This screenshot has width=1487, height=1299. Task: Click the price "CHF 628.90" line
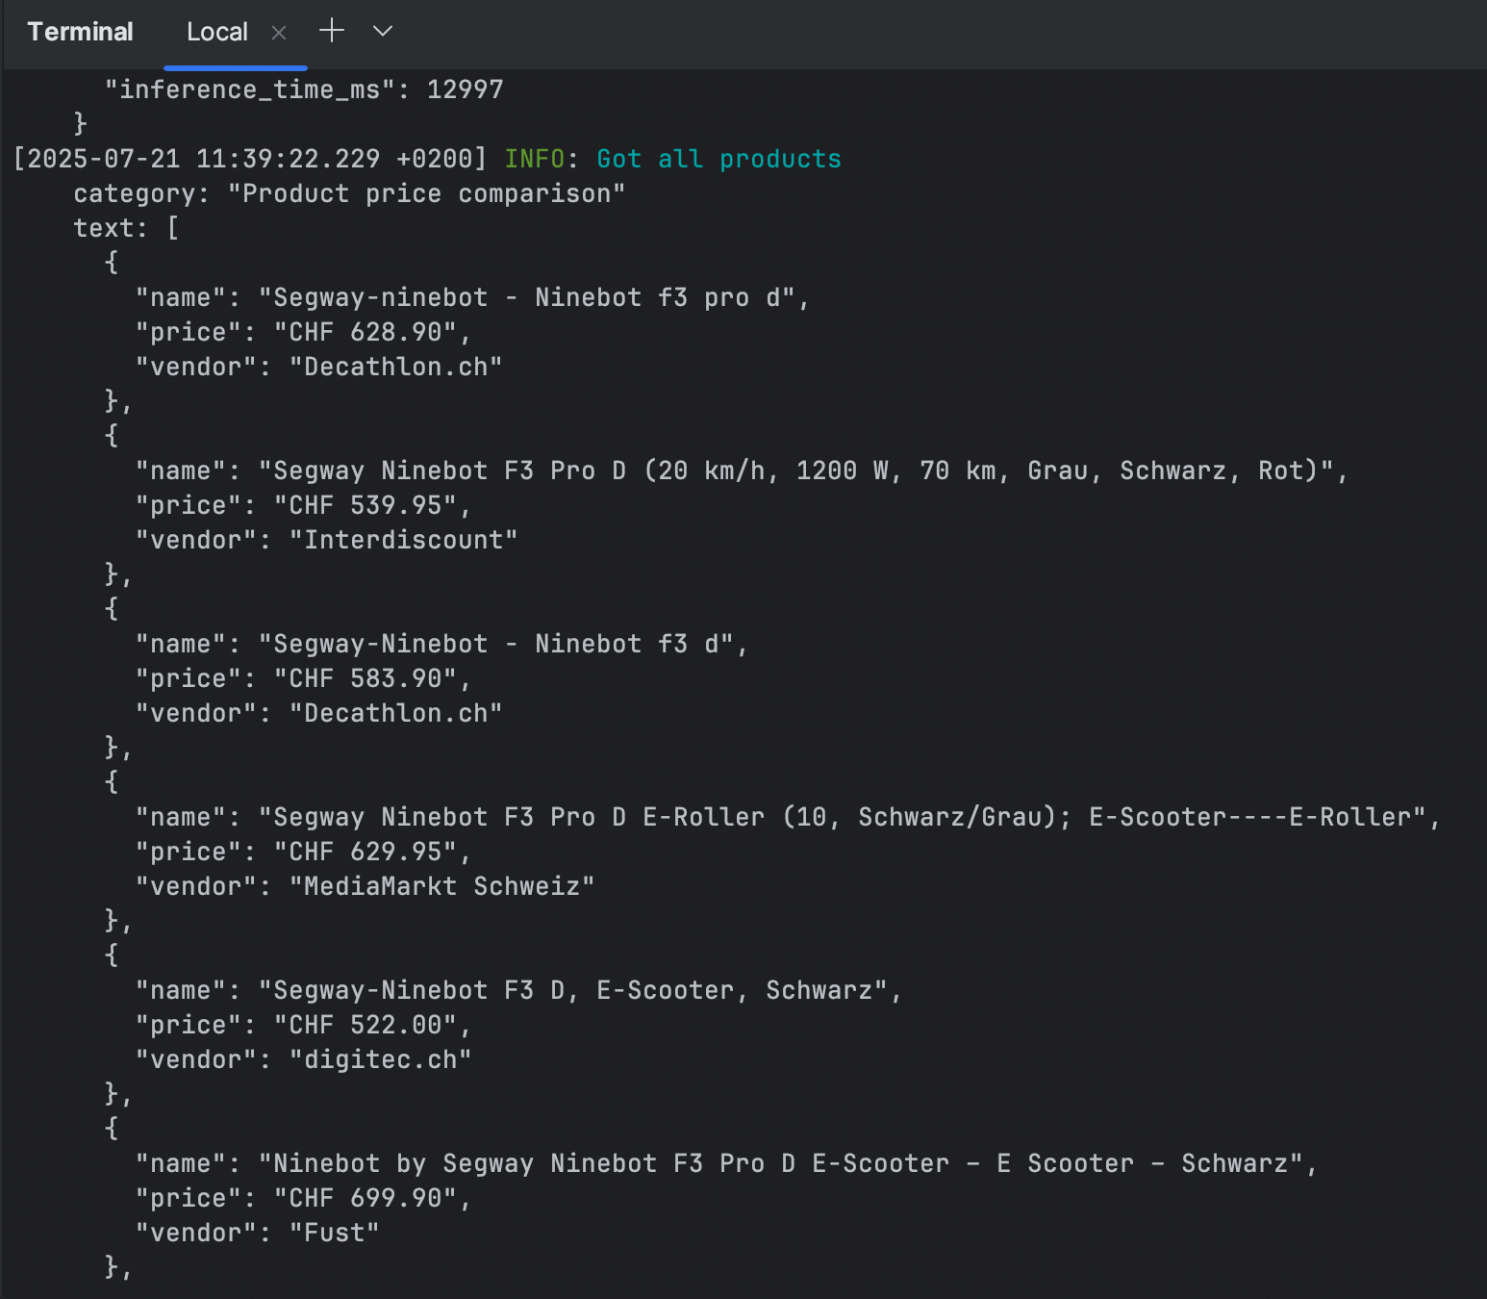[304, 332]
